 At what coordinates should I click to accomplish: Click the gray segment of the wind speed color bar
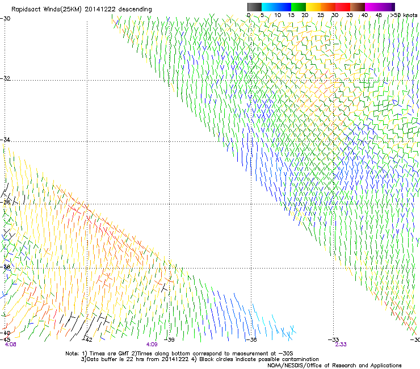(254, 7)
